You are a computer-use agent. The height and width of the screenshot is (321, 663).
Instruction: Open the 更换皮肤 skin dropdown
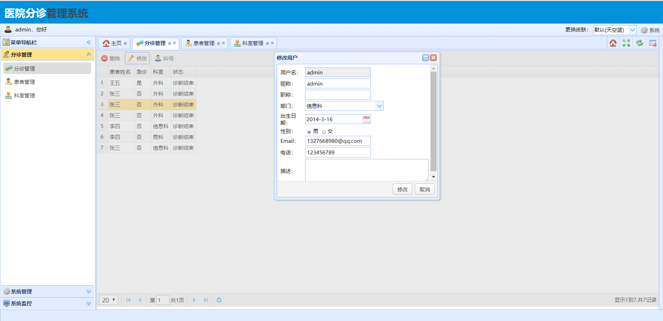(x=632, y=30)
